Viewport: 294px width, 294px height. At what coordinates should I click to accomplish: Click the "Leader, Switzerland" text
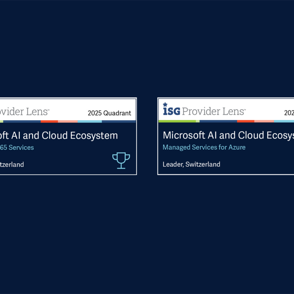coord(191,164)
